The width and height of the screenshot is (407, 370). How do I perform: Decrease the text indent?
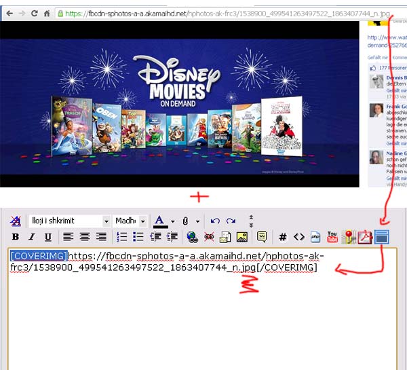tap(155, 237)
